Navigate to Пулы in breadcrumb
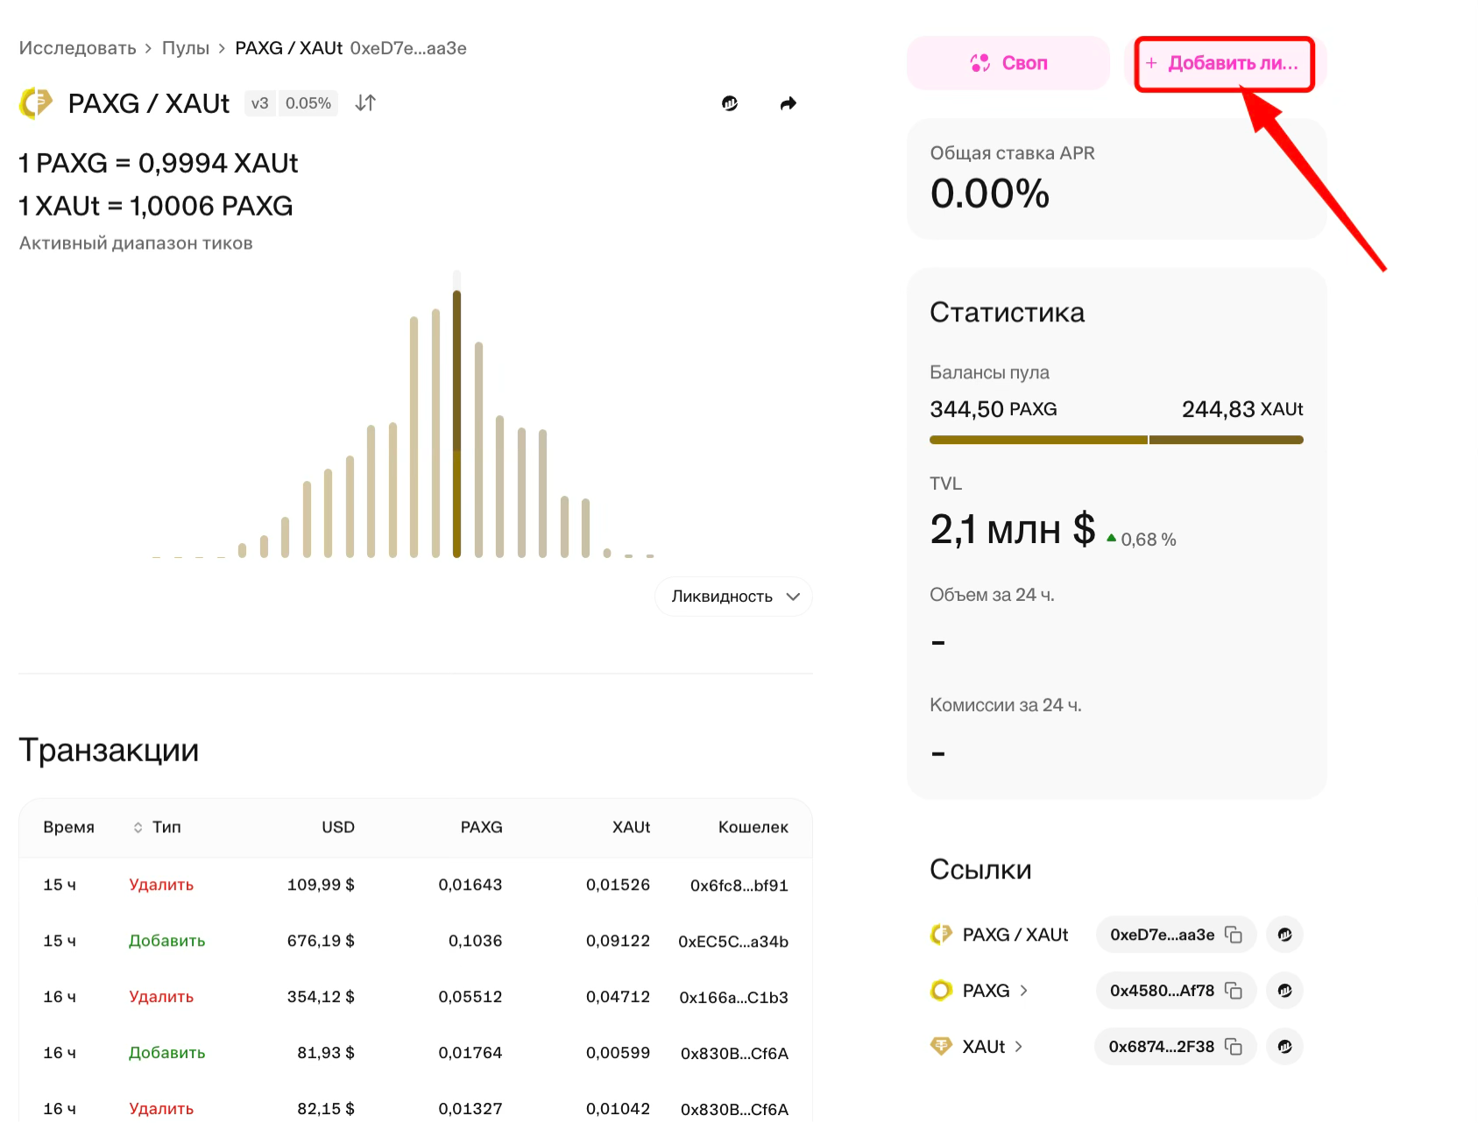 (x=185, y=48)
